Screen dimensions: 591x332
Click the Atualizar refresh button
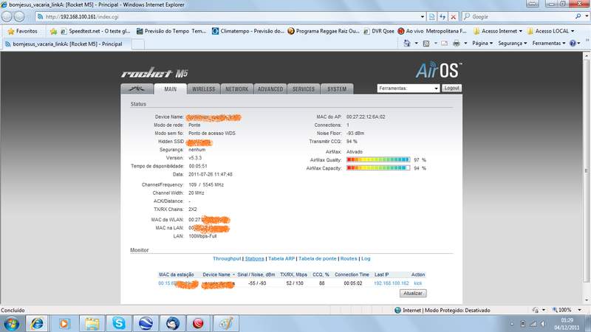pos(413,293)
